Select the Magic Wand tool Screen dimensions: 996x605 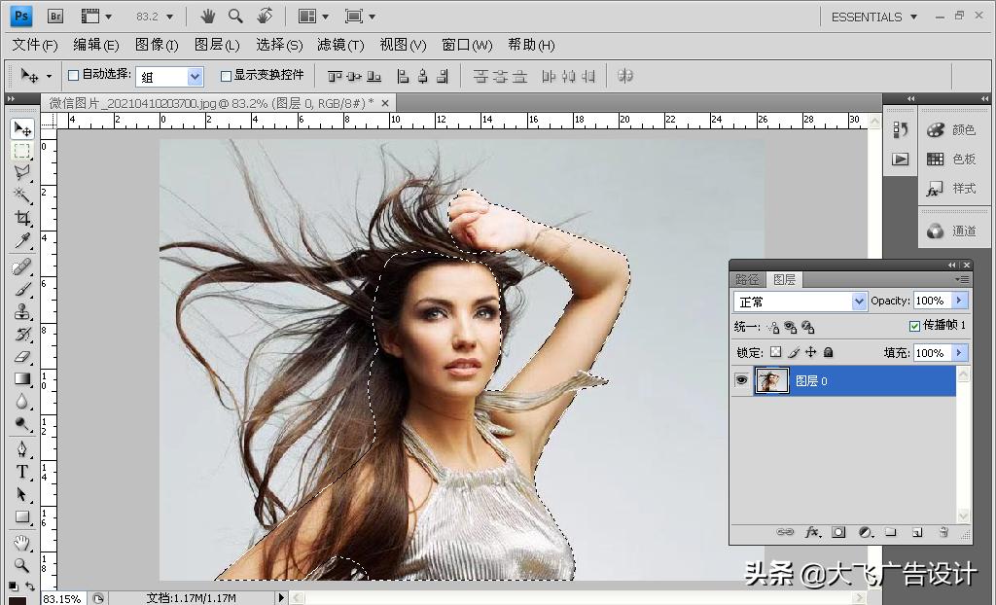21,196
